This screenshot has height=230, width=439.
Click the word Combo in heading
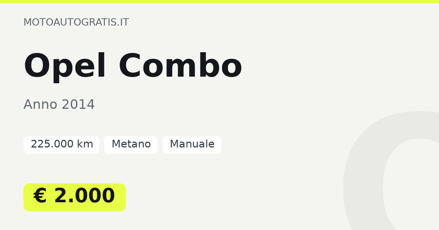[x=180, y=66]
